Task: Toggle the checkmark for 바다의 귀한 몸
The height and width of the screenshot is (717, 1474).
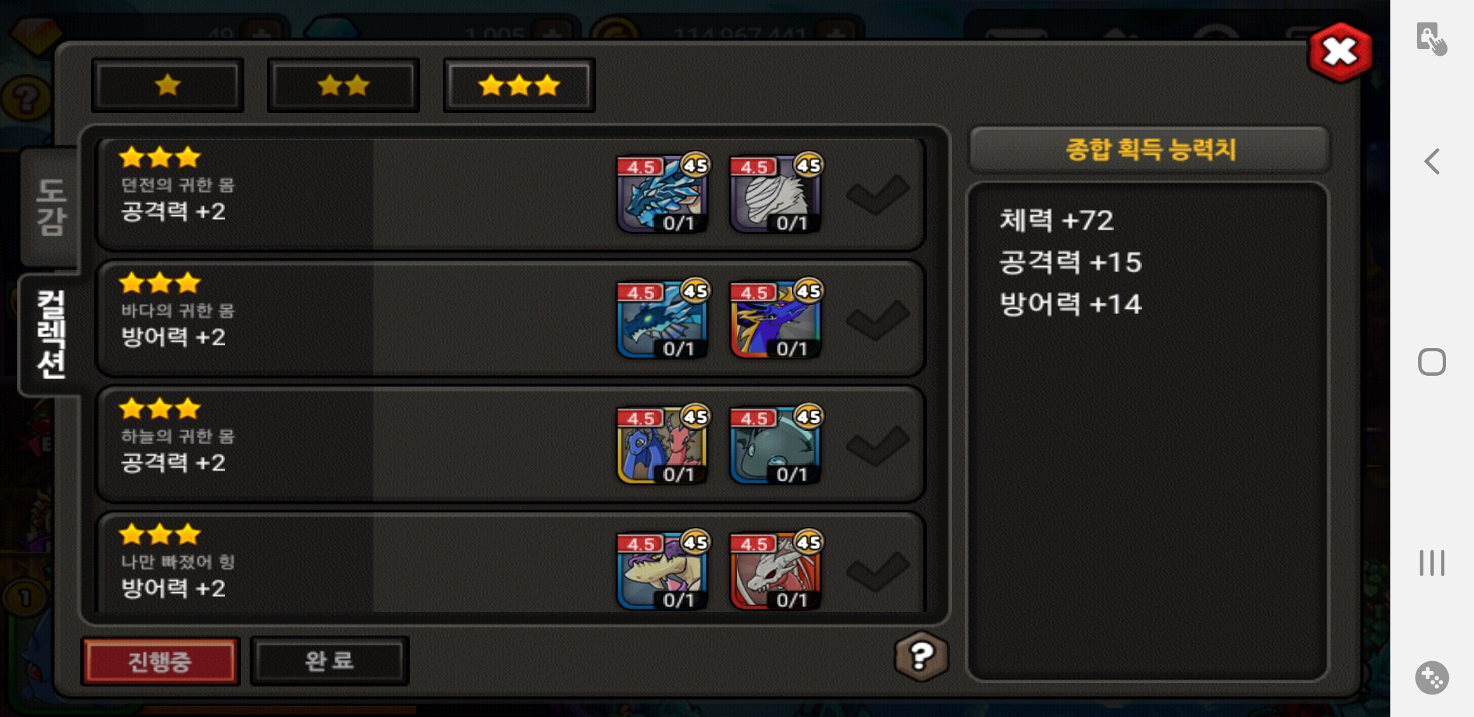Action: (878, 320)
